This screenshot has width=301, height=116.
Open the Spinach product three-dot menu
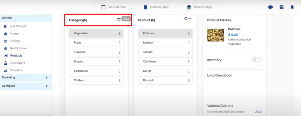(x=189, y=43)
